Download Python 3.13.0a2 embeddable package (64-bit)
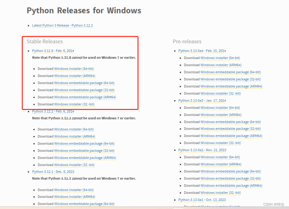 (231, 171)
